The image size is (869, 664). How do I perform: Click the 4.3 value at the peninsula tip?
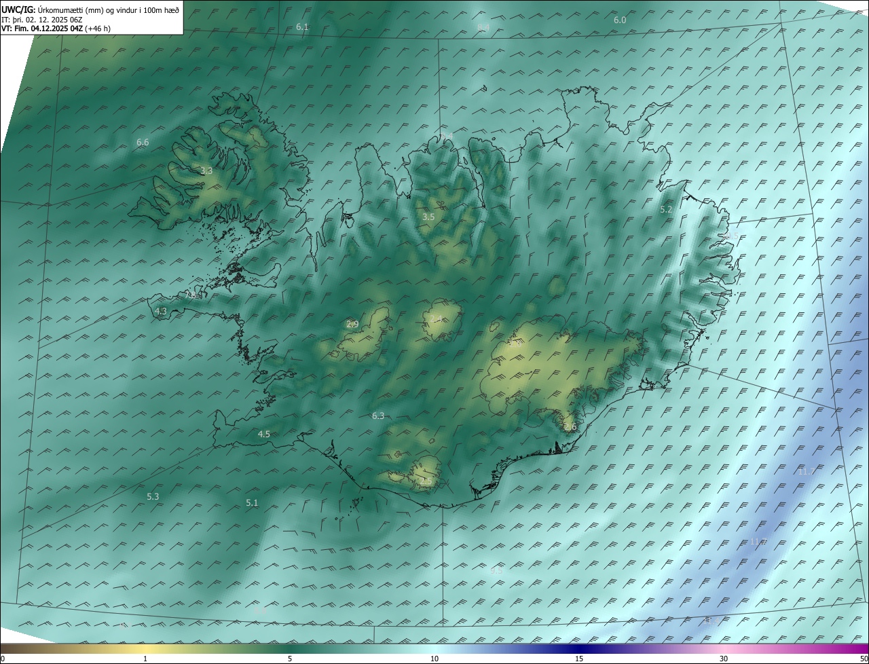point(161,311)
